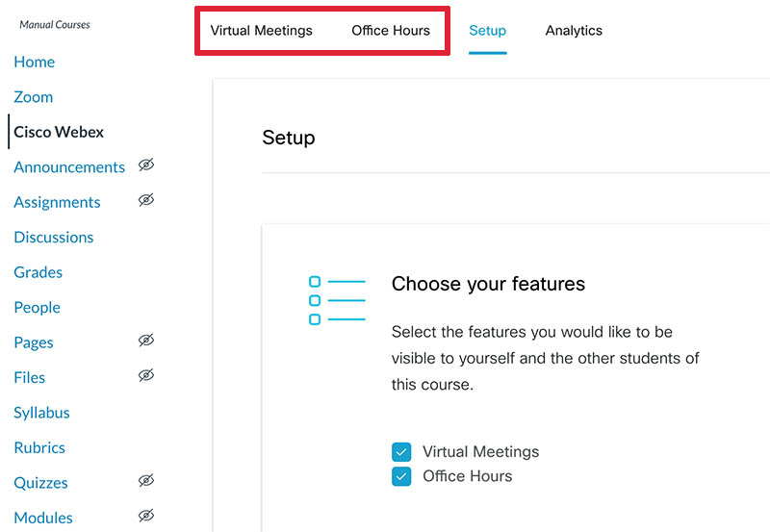
Task: Click the hidden-eye icon beside Assignments
Action: [x=146, y=200]
